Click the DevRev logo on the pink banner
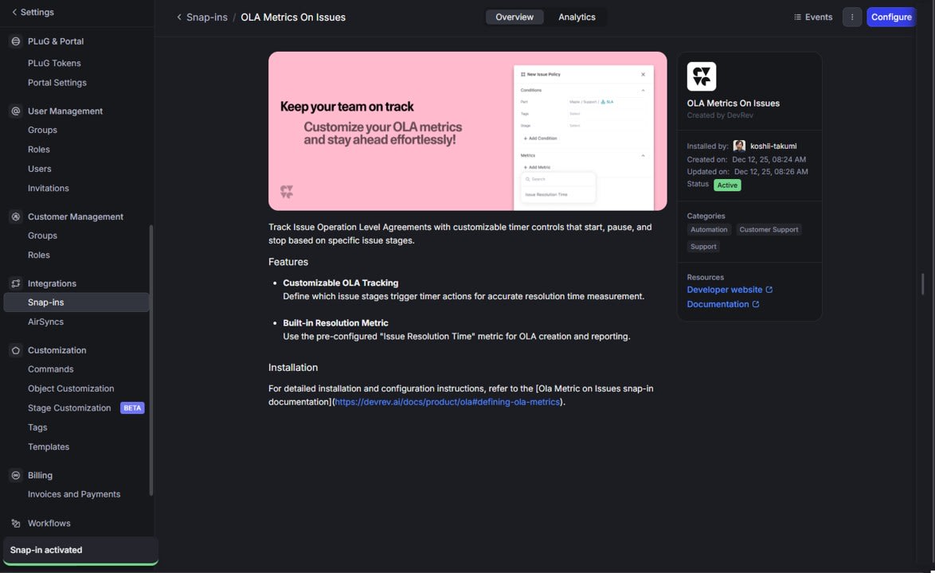This screenshot has width=935, height=573. pos(286,192)
